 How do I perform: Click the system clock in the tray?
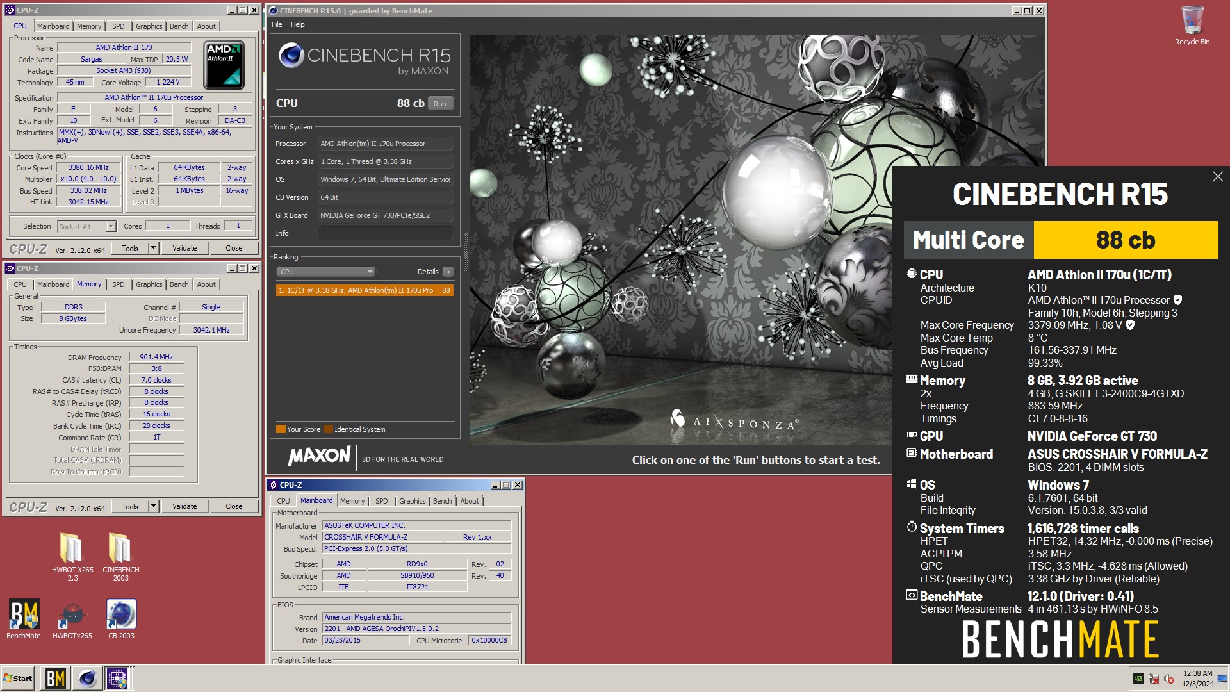coord(1197,679)
